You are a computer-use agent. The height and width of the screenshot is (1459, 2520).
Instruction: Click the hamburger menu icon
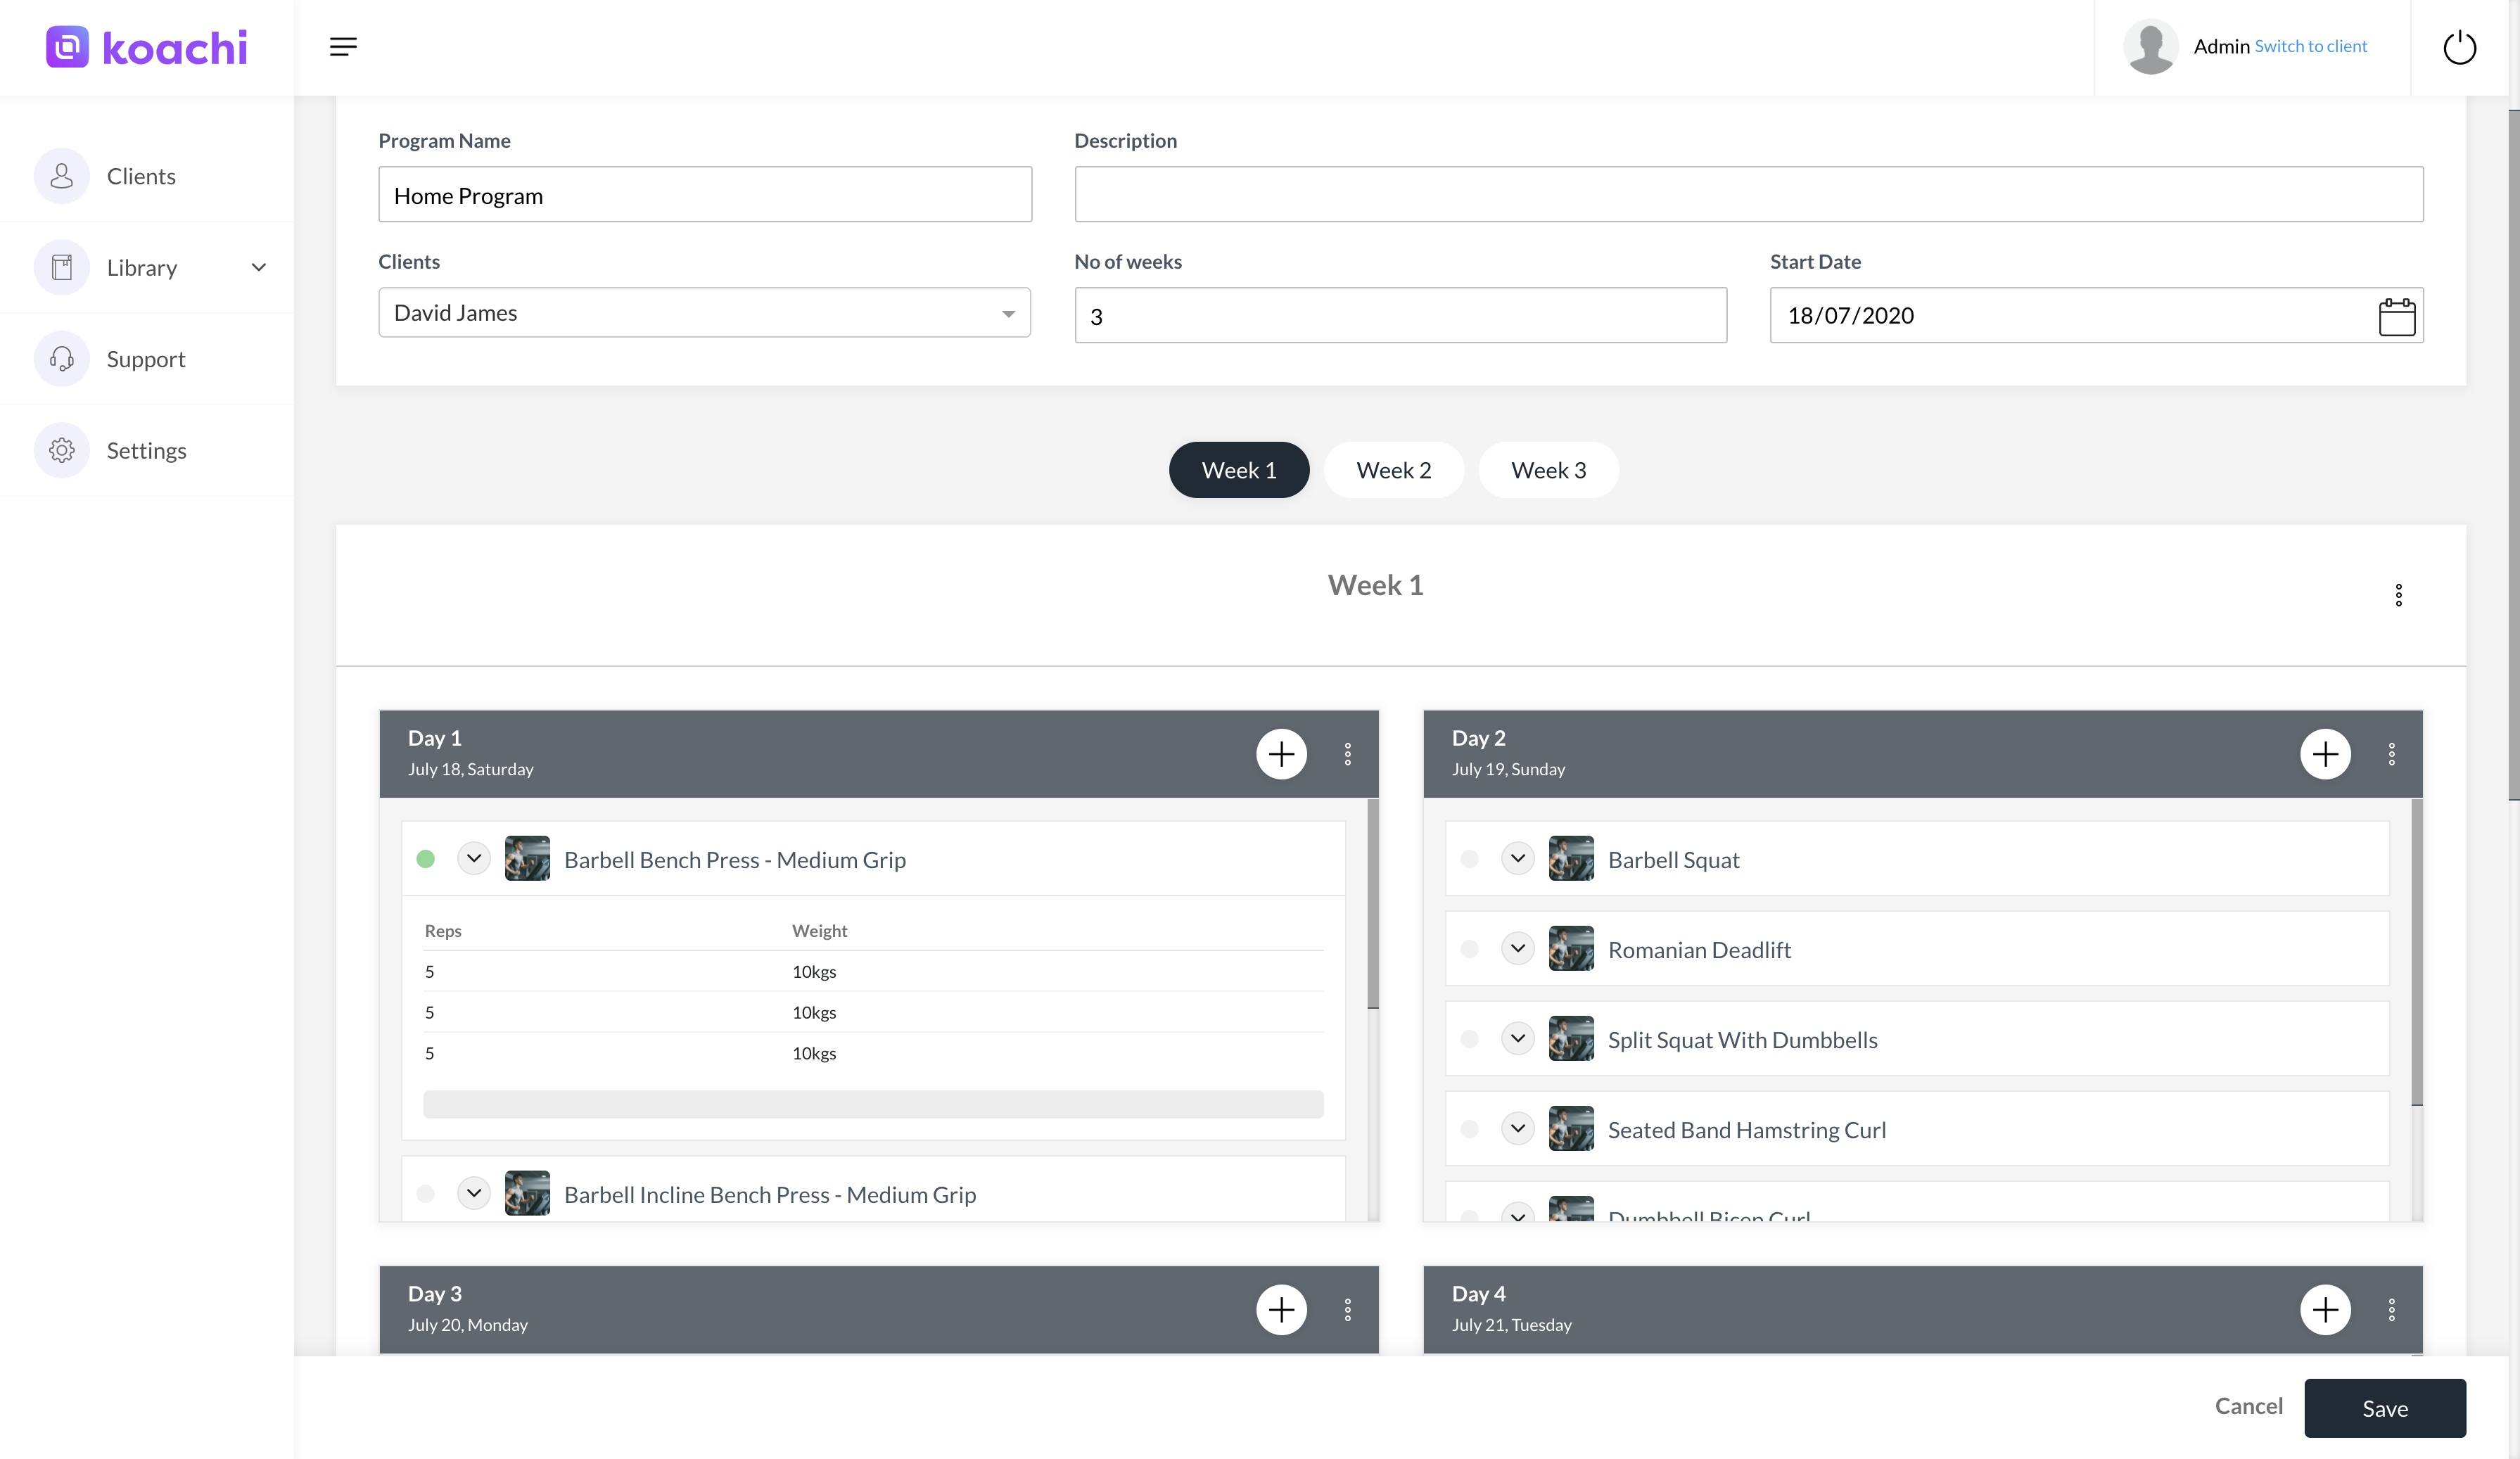(x=343, y=47)
